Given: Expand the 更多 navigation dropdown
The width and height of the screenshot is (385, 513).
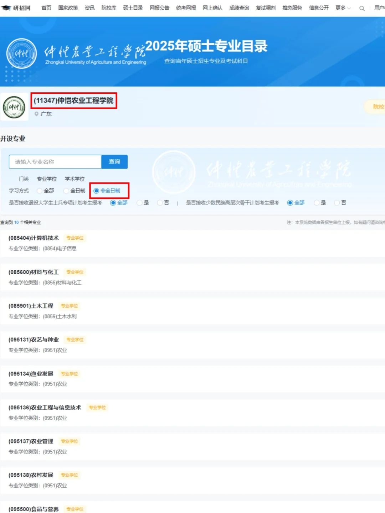Looking at the screenshot, I should click(343, 8).
